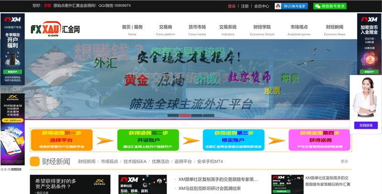The width and height of the screenshot is (382, 194).
Task: Click the customer service agent image
Action: tap(365, 97)
